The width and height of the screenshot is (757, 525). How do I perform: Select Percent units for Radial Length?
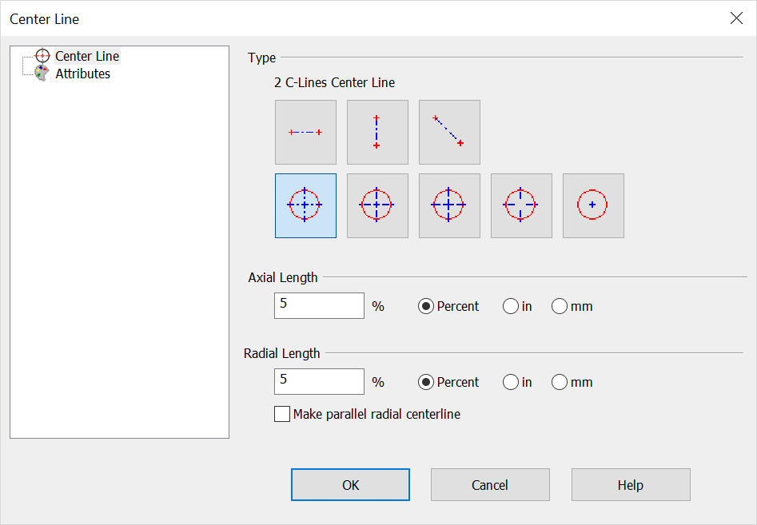424,382
